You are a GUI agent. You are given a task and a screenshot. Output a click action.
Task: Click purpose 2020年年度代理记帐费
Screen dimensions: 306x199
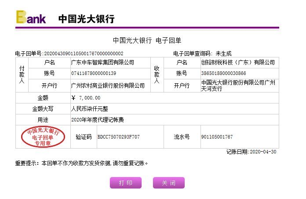(97, 120)
